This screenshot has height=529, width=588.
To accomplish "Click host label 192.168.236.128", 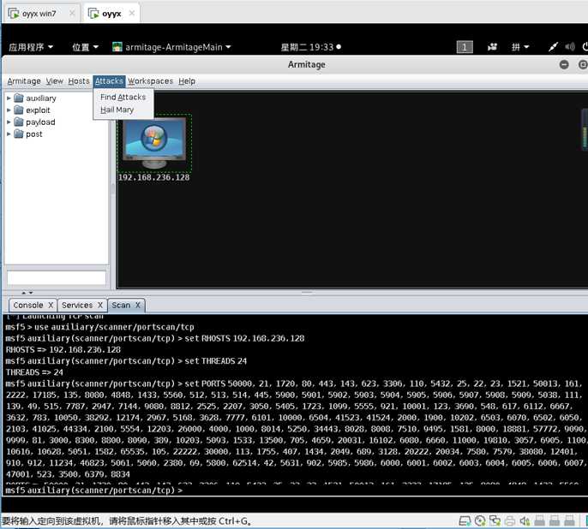I will coord(153,177).
